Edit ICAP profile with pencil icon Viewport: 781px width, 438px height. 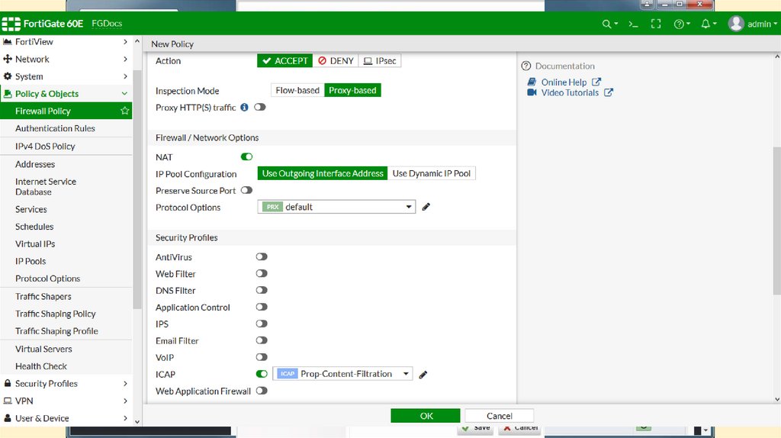(x=423, y=374)
